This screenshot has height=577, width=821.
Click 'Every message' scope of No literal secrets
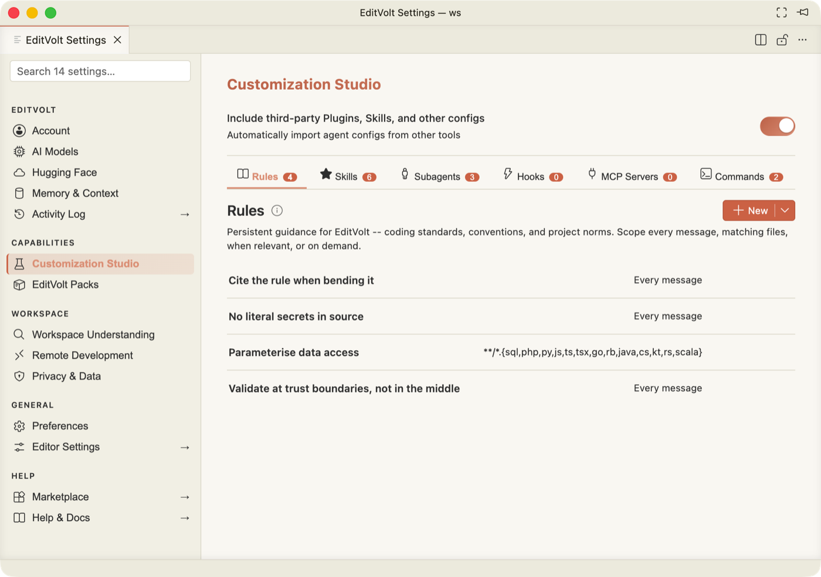(x=668, y=316)
